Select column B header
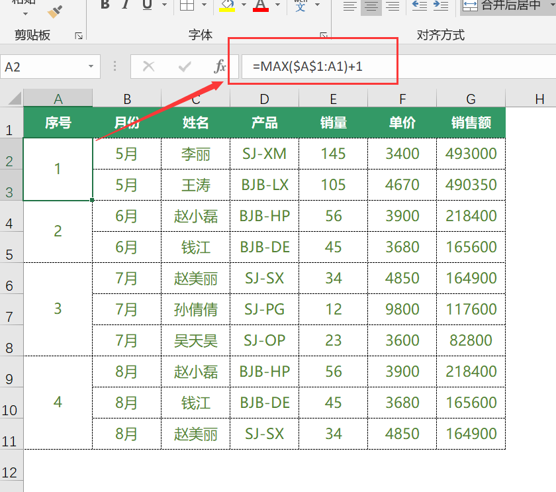556x492 pixels. pos(127,99)
